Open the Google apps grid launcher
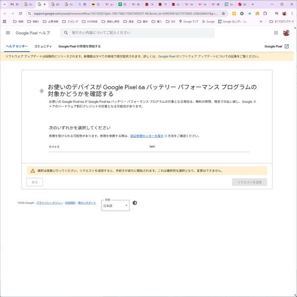Image resolution: width=297 pixels, height=297 pixels. click(x=276, y=33)
